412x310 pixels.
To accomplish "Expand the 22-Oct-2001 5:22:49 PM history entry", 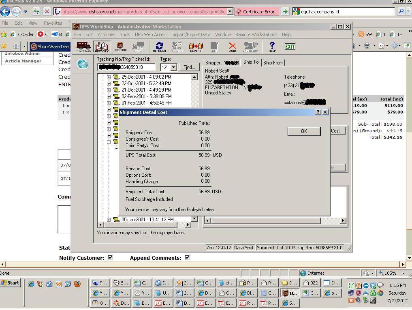I will point(109,83).
